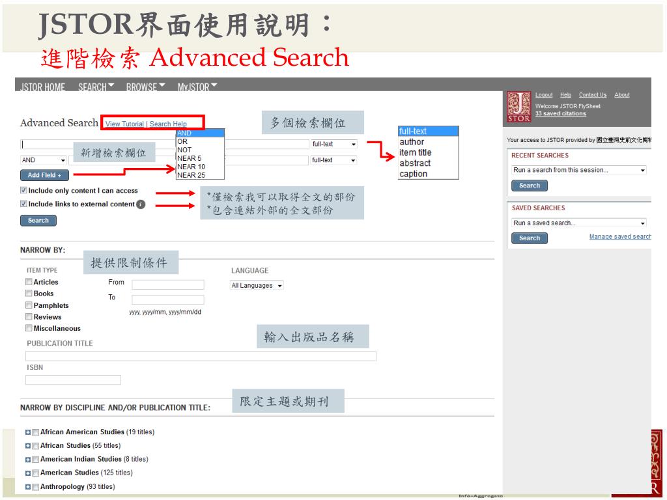Screen dimensions: 667x500
Task: Click the external content info icon
Action: coord(141,204)
